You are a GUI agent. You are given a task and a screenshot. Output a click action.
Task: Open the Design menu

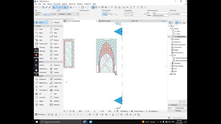pyautogui.click(x=50, y=4)
